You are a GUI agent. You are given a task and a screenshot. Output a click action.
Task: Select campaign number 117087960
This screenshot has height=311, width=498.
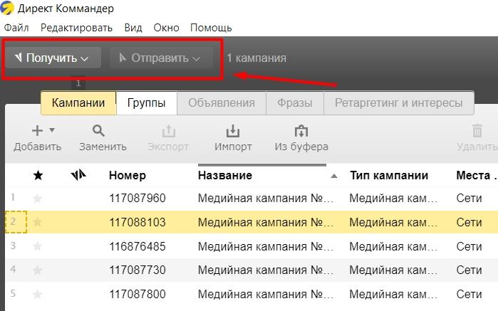138,199
